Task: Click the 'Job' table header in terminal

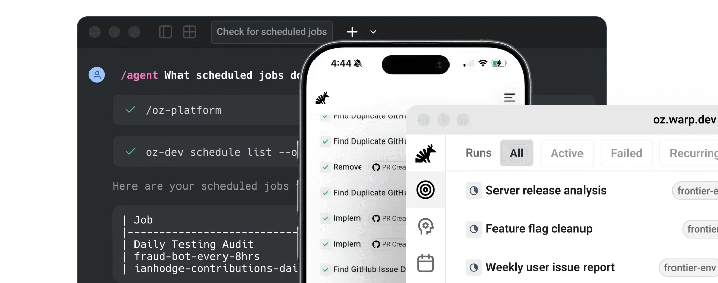Action: click(143, 220)
